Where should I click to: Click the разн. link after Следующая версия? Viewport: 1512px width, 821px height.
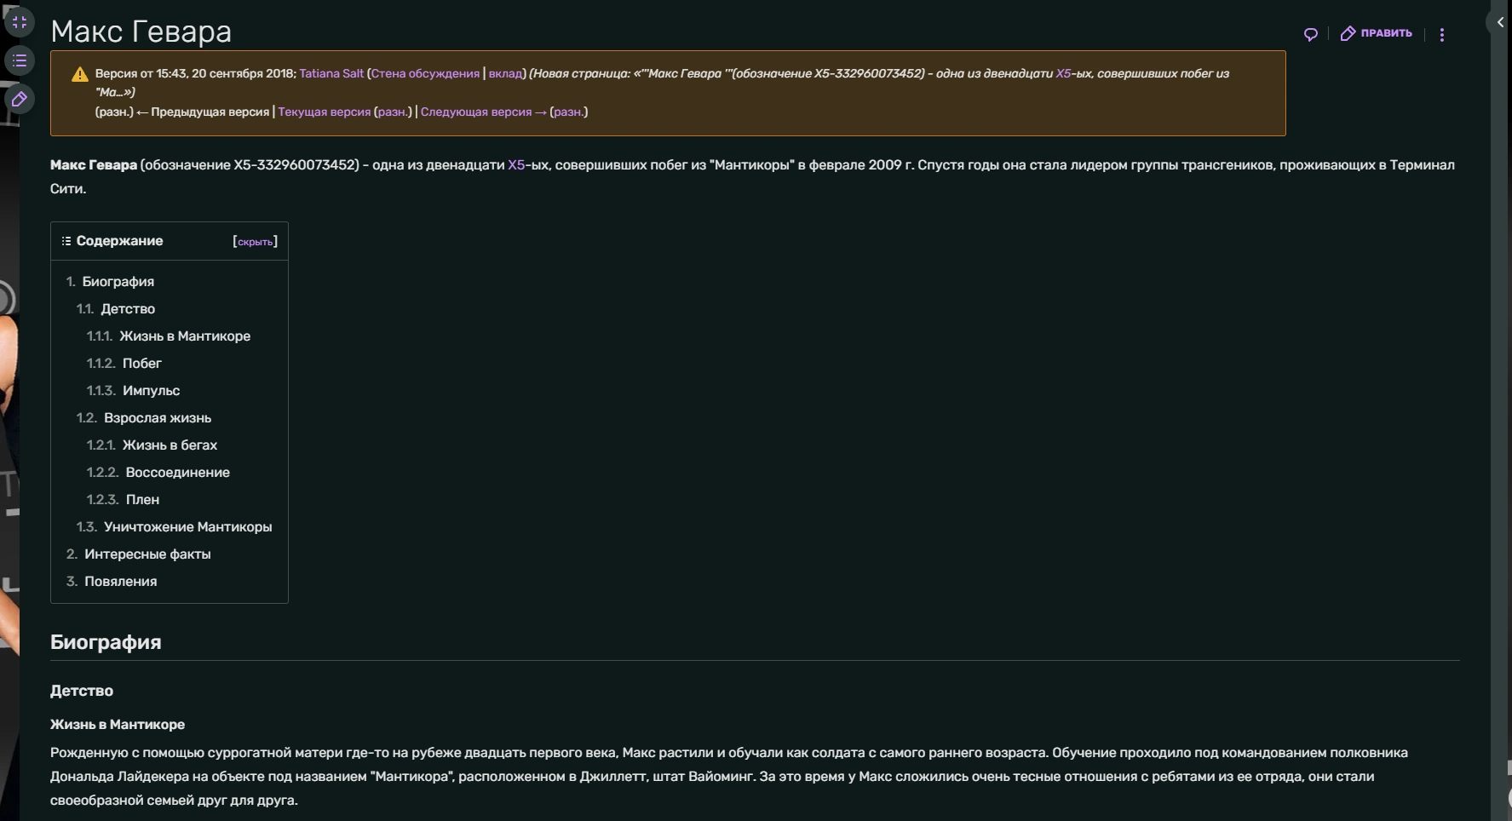pos(569,112)
